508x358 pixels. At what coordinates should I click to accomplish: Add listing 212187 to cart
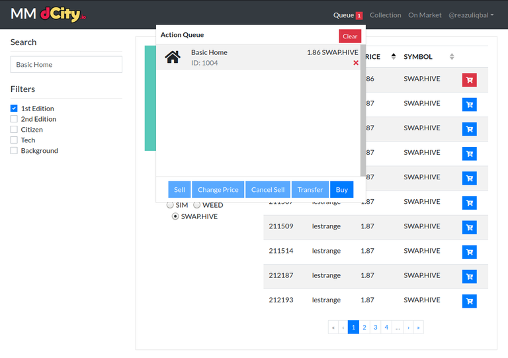pos(469,277)
